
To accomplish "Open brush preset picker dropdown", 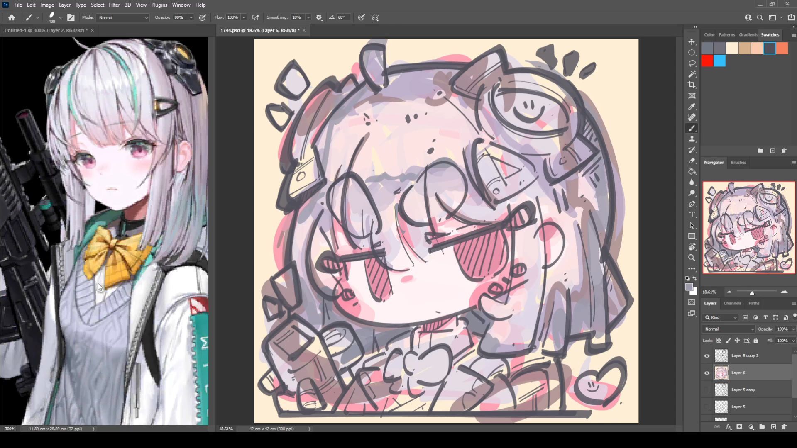I will click(60, 17).
